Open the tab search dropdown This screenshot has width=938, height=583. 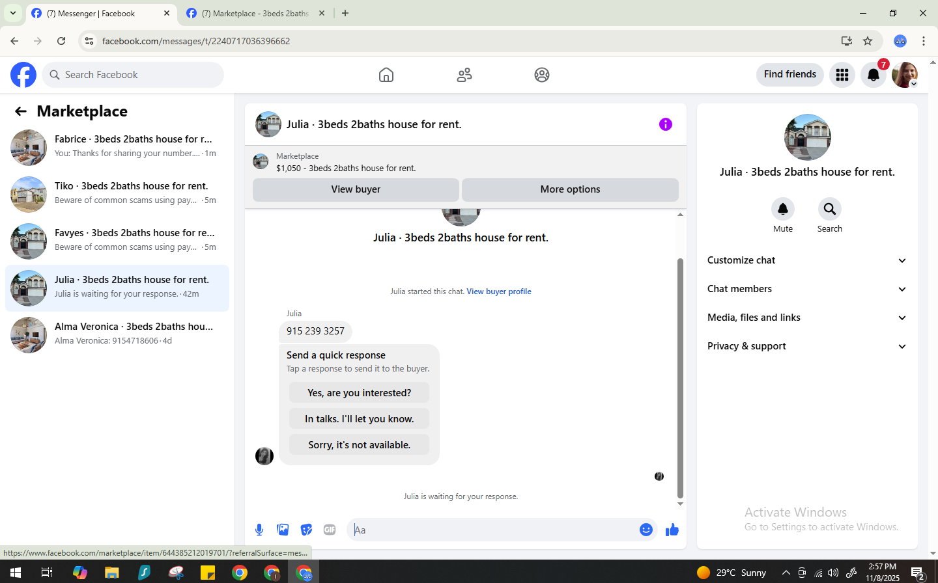(x=13, y=13)
